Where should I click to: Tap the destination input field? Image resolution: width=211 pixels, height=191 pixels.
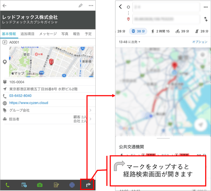pos(166,19)
